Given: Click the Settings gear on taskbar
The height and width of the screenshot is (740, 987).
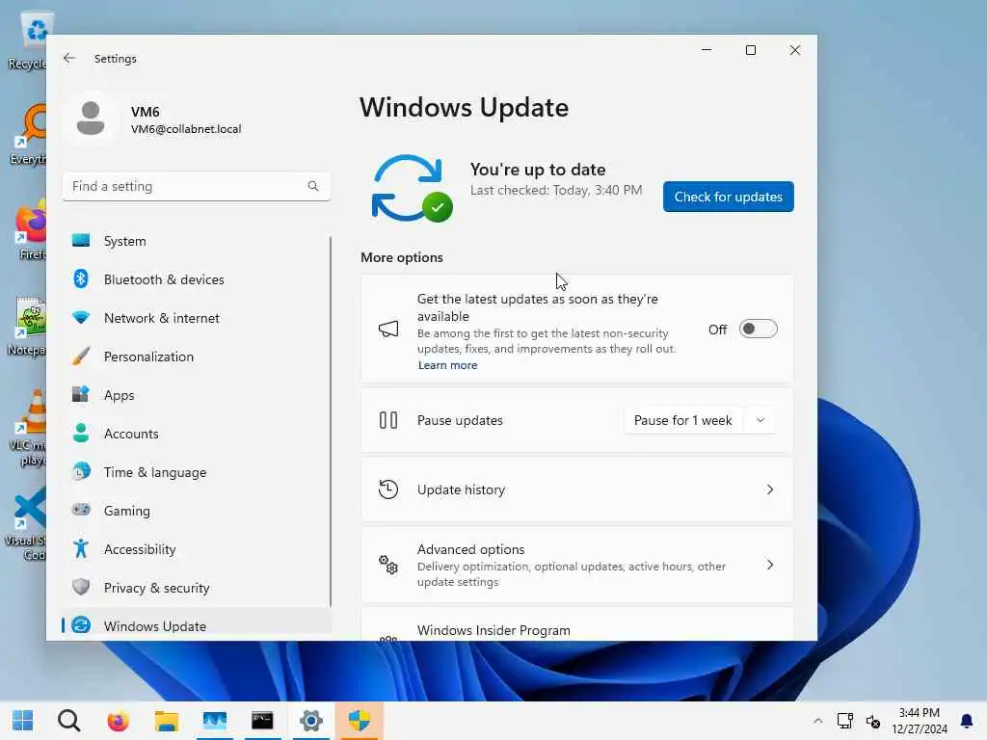Looking at the screenshot, I should pyautogui.click(x=311, y=721).
